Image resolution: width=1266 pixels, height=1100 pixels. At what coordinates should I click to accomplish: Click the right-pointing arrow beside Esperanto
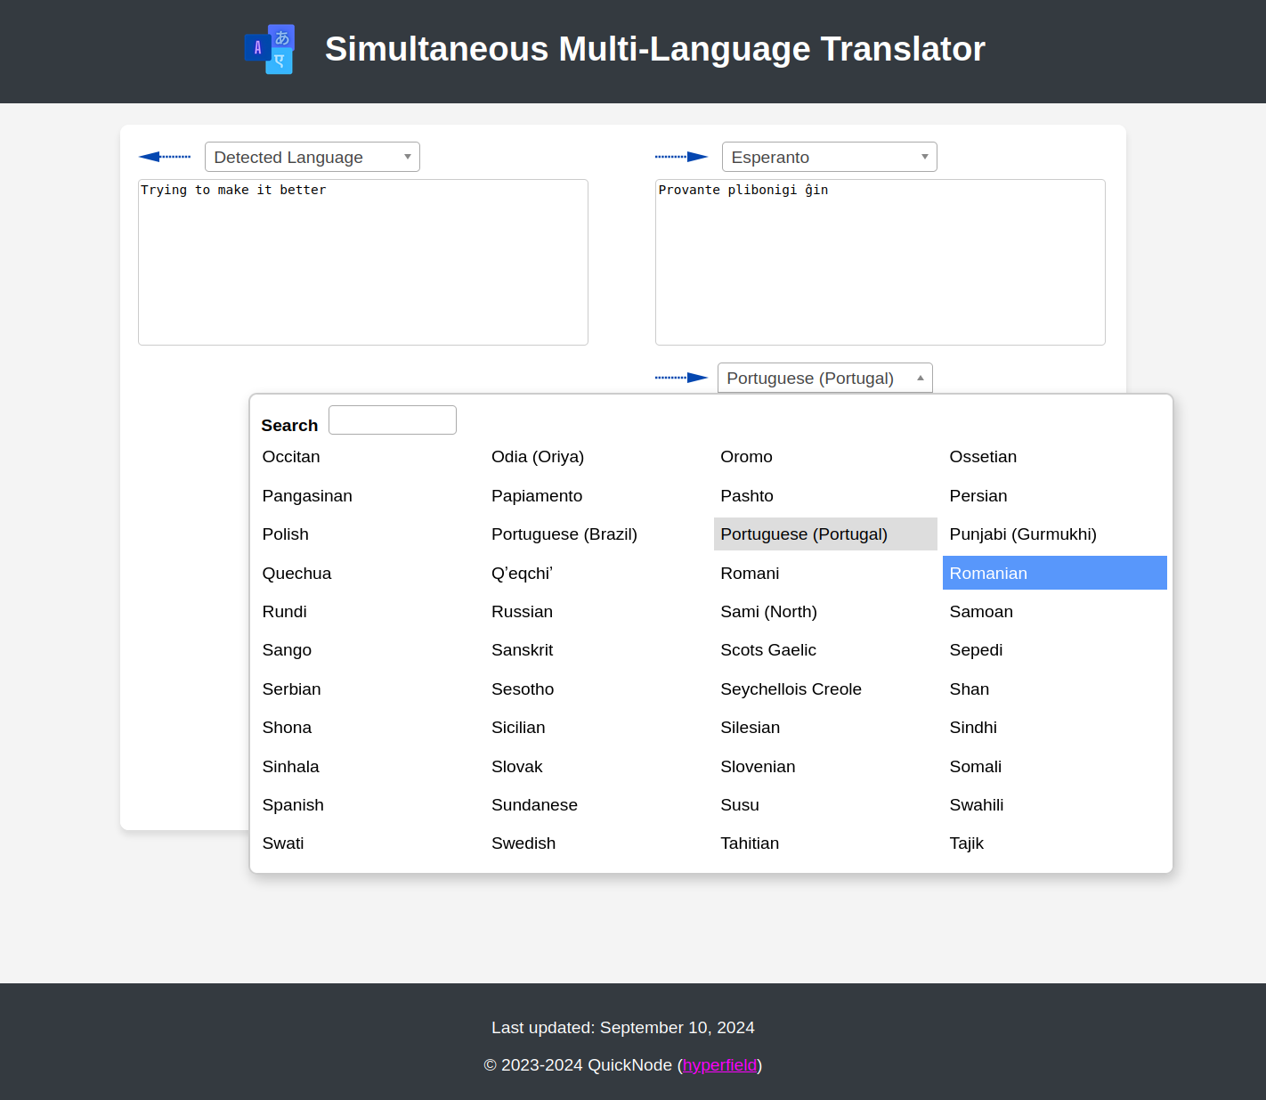(681, 156)
